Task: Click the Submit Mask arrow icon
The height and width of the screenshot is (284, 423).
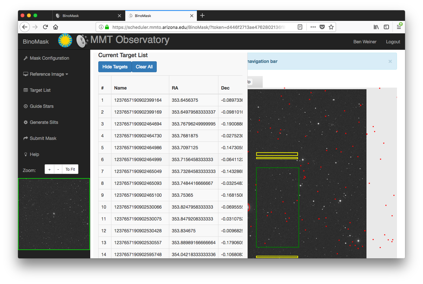Action: tap(26, 138)
